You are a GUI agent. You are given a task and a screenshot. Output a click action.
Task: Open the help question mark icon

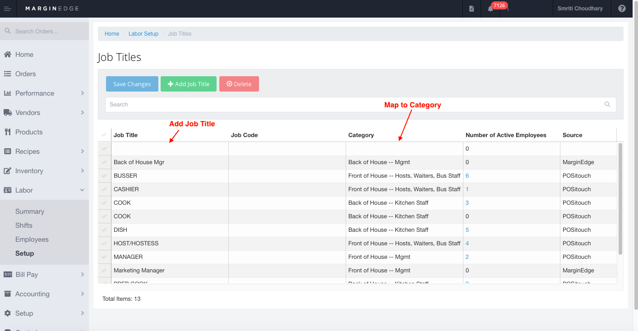click(x=622, y=9)
